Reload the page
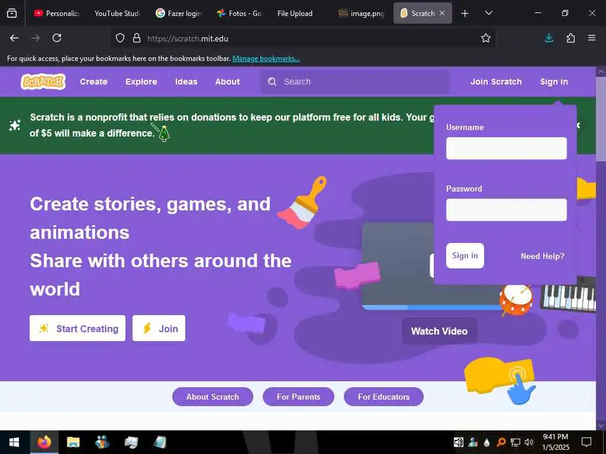Viewport: 606px width, 454px height. tap(57, 38)
